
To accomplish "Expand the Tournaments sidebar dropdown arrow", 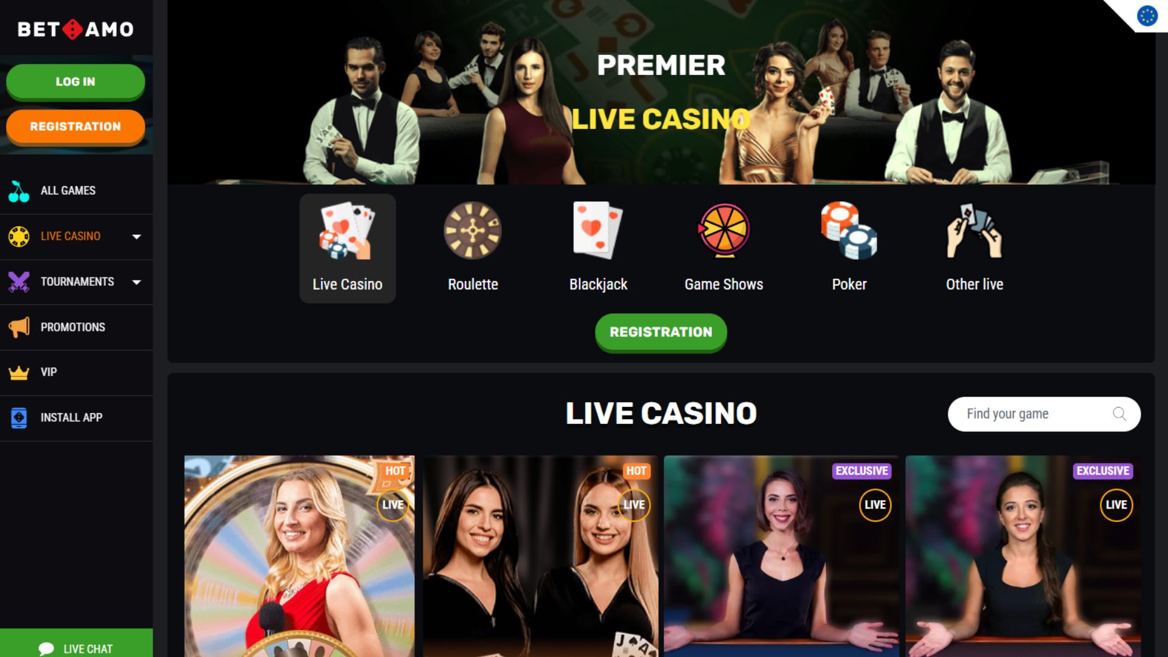I will coord(137,282).
